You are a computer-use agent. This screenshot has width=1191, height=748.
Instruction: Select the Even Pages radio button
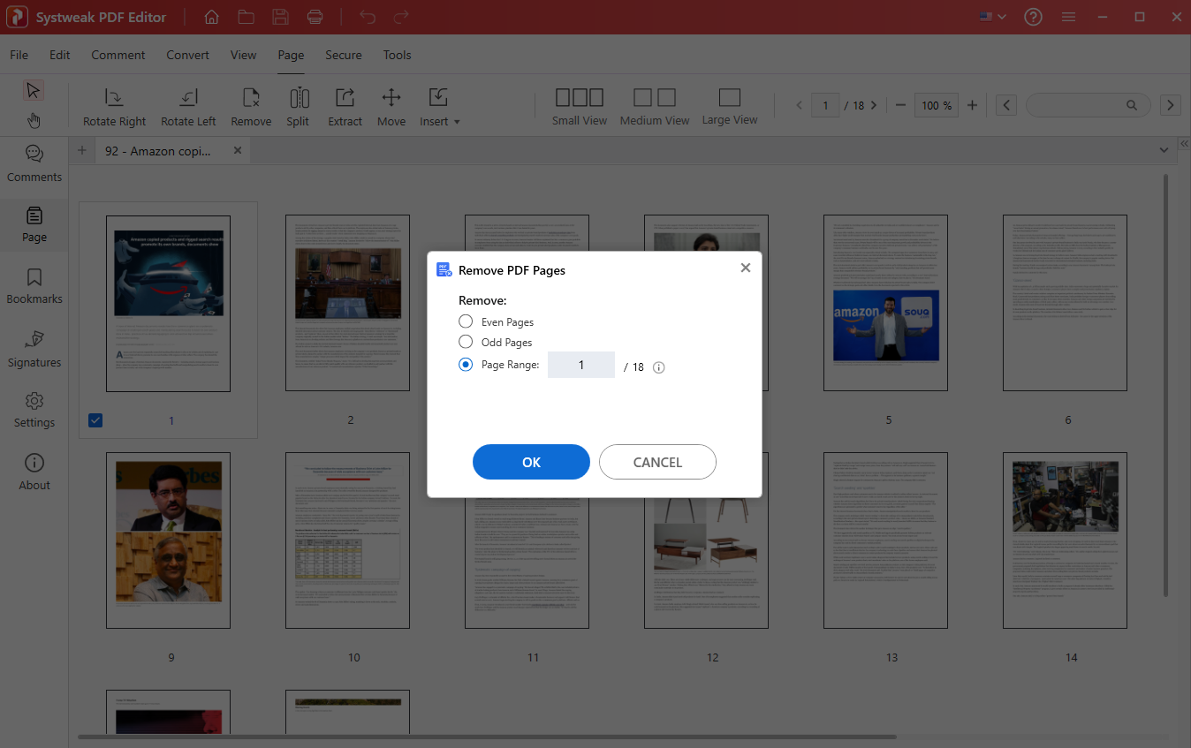pyautogui.click(x=466, y=321)
